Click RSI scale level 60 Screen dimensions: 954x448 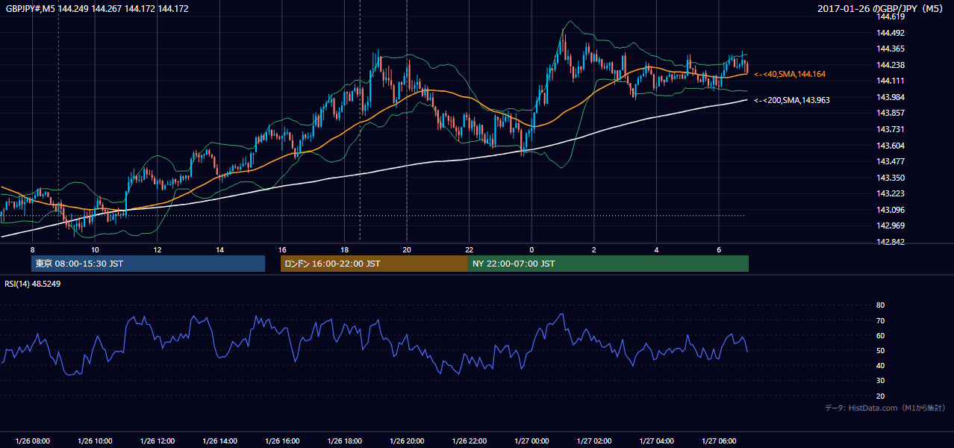click(x=880, y=335)
